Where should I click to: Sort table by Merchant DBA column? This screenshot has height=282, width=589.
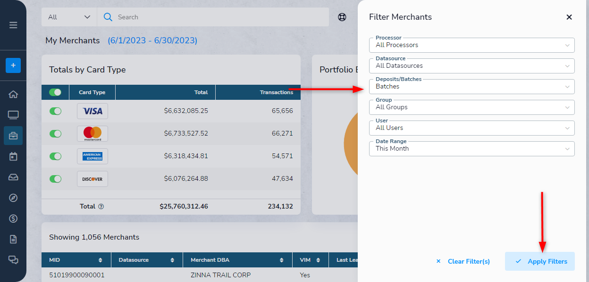pyautogui.click(x=236, y=260)
